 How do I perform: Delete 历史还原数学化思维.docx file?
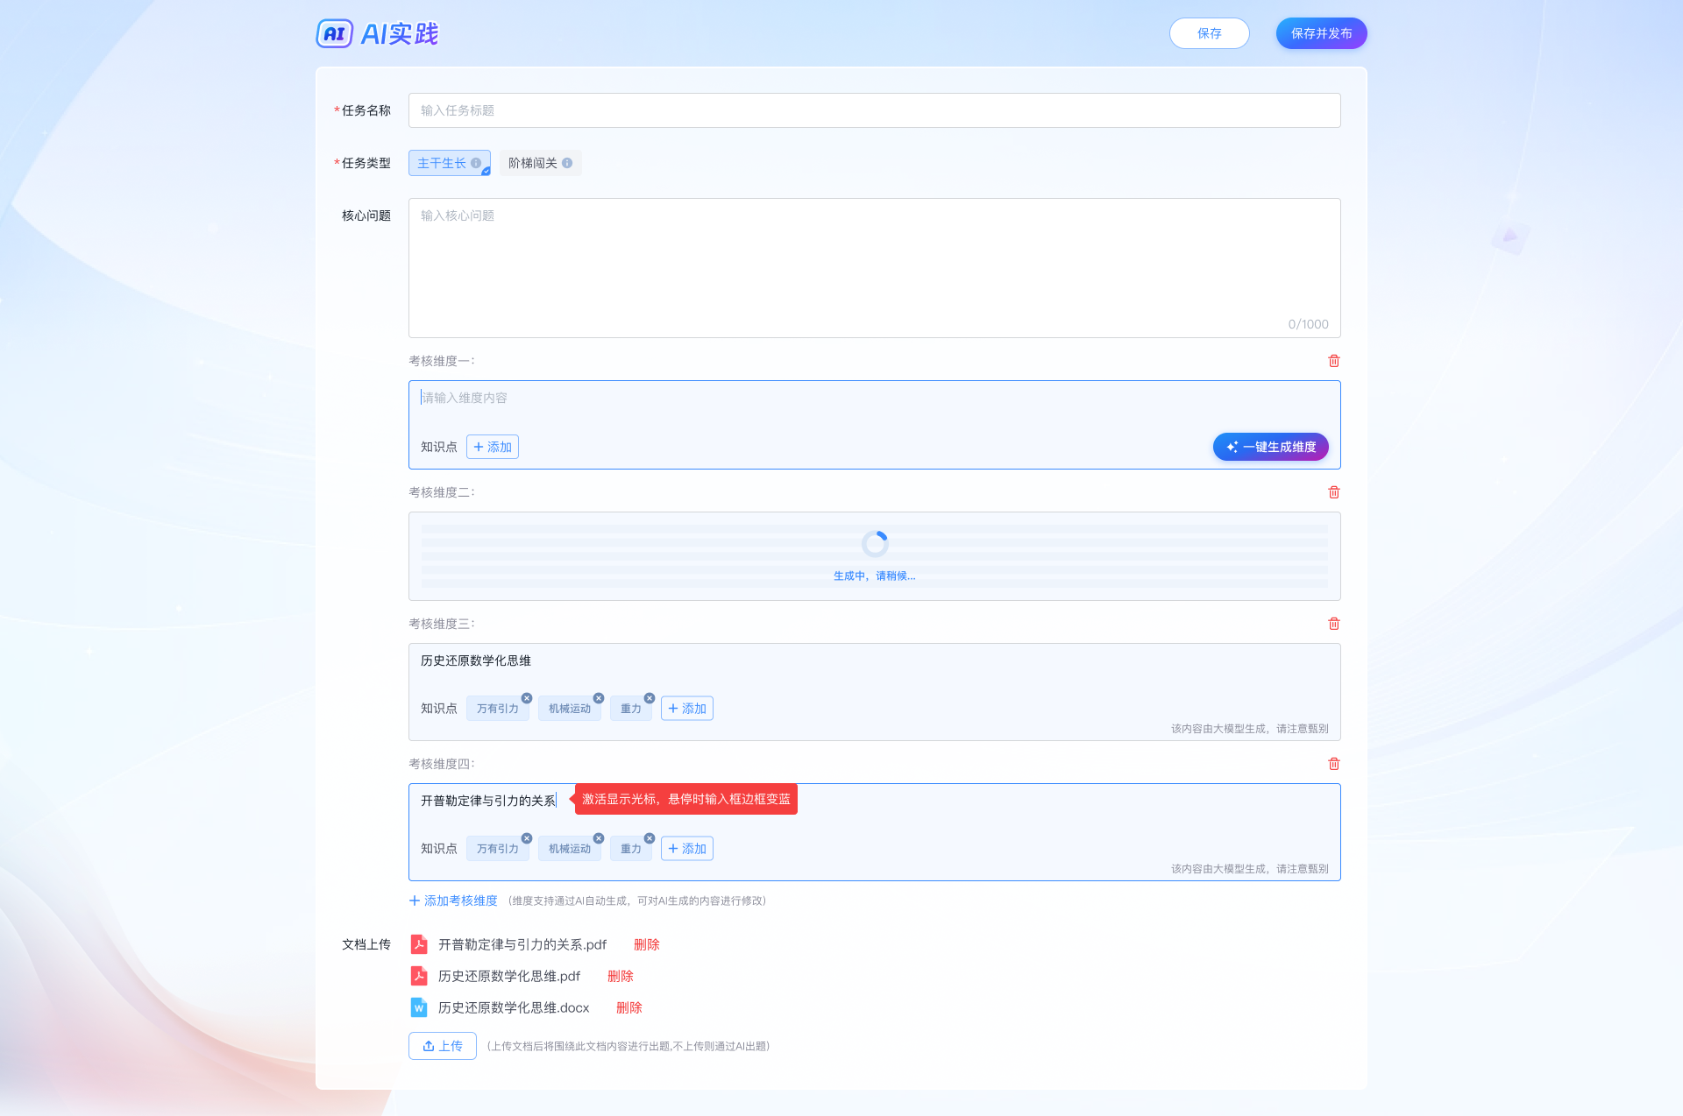pyautogui.click(x=628, y=1007)
